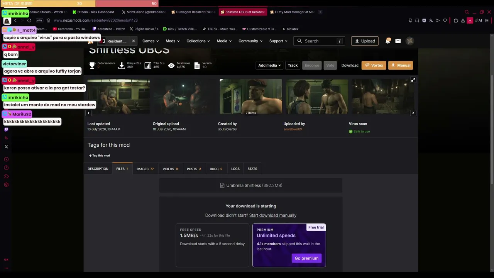Image resolution: width=494 pixels, height=278 pixels.
Task: Download the mod with Vortex
Action: [374, 66]
